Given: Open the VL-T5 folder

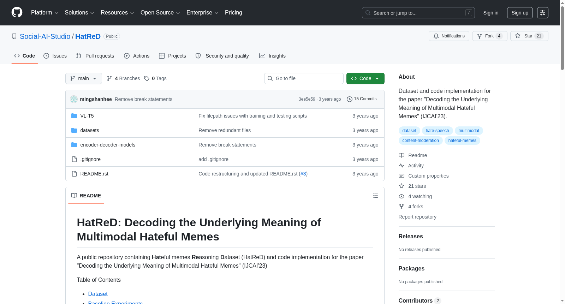Looking at the screenshot, I should 87,116.
